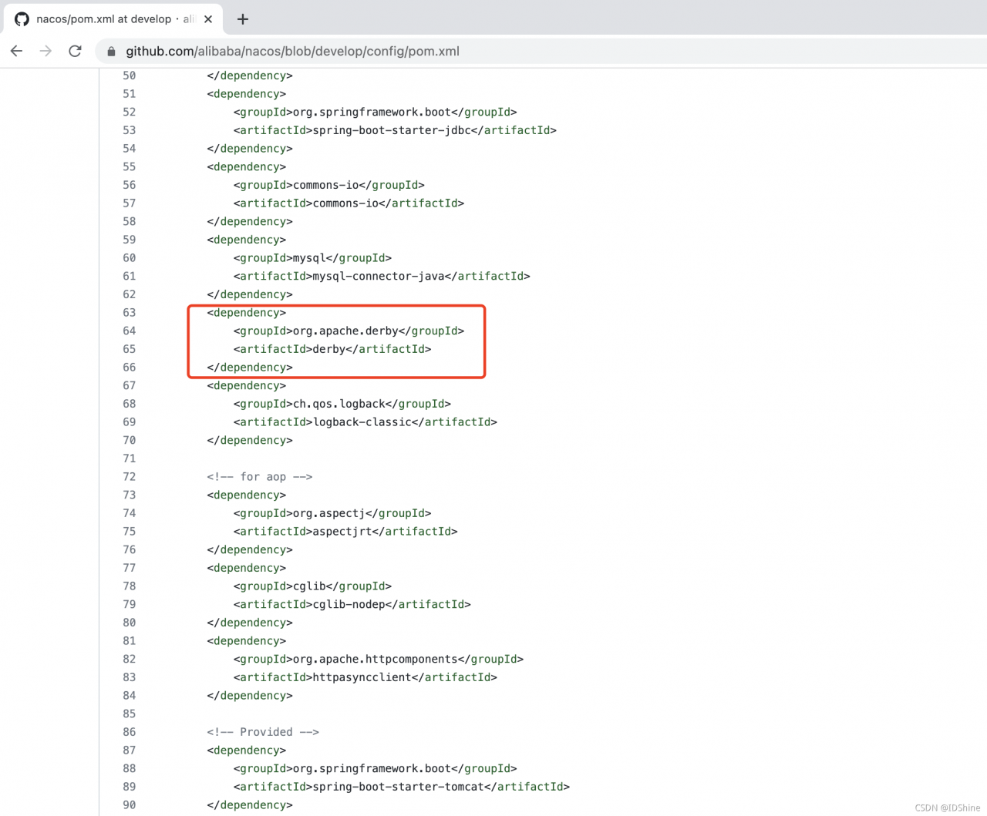Click the org.apache.httpcomponents groupId line
The height and width of the screenshot is (816, 987).
[379, 659]
